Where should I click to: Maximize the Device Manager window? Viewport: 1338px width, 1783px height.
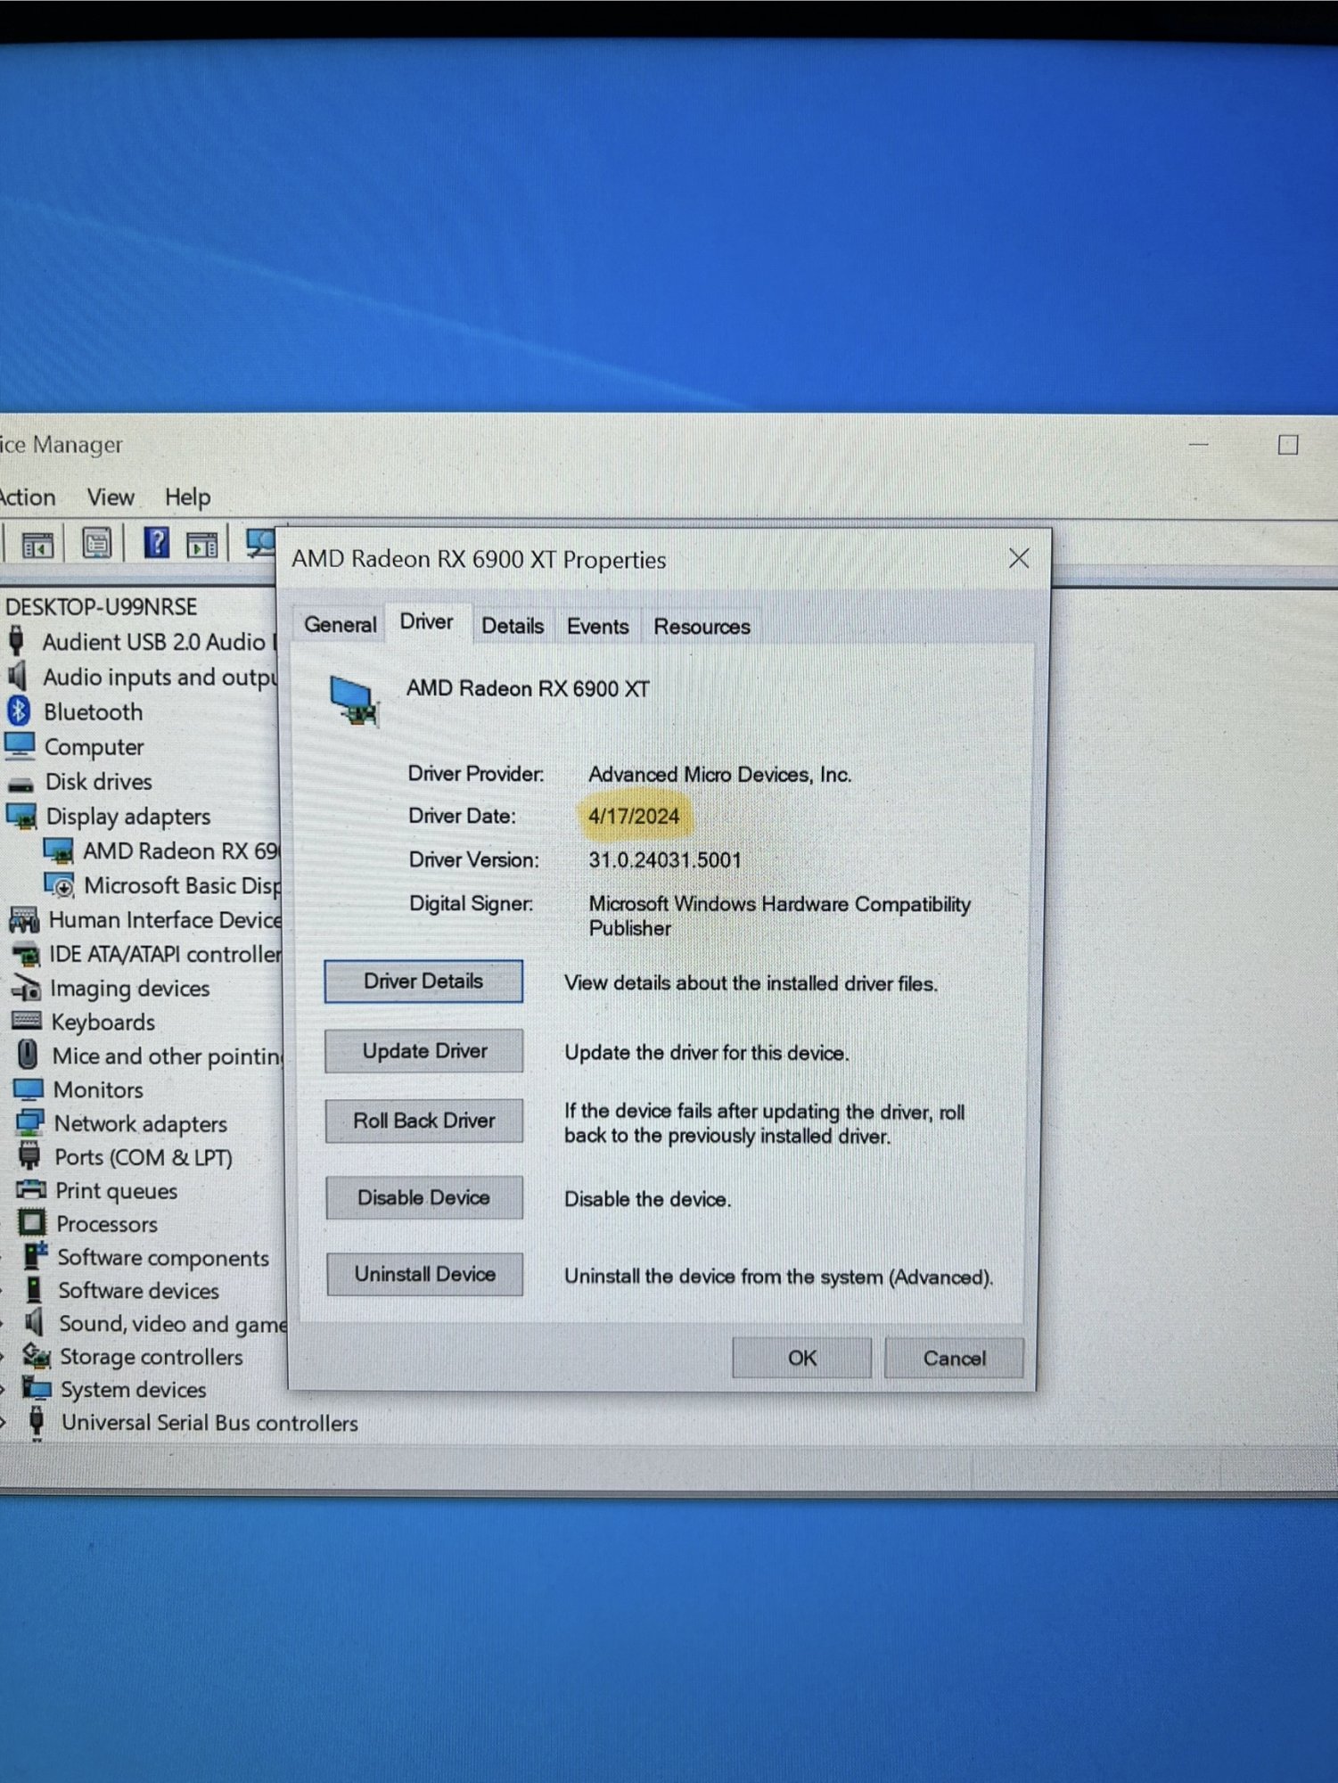click(x=1288, y=444)
